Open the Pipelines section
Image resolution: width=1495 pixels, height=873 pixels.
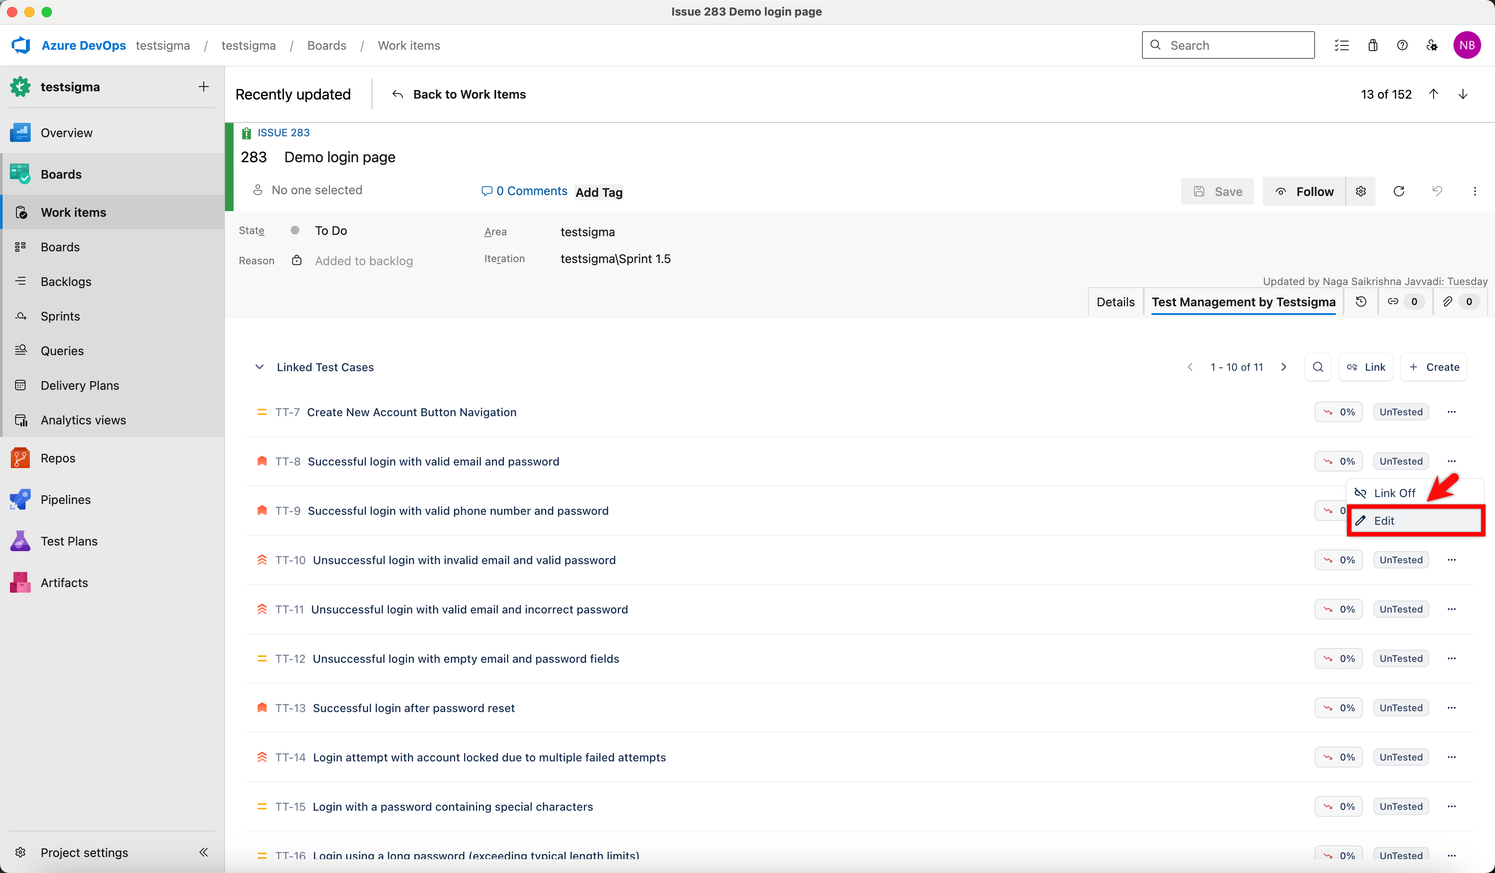point(65,499)
